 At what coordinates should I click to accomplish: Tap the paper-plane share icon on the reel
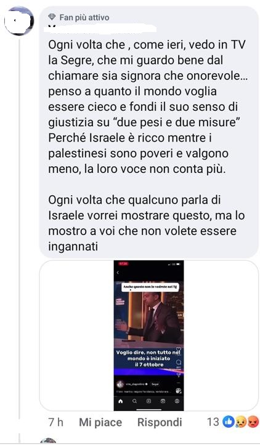(x=179, y=375)
